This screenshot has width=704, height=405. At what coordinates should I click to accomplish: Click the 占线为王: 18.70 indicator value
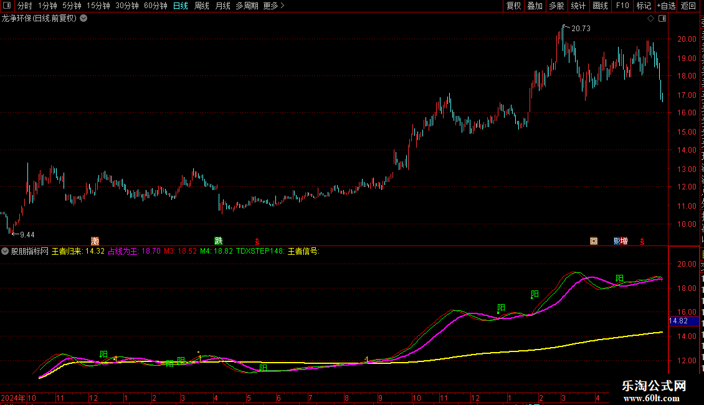[x=134, y=251]
